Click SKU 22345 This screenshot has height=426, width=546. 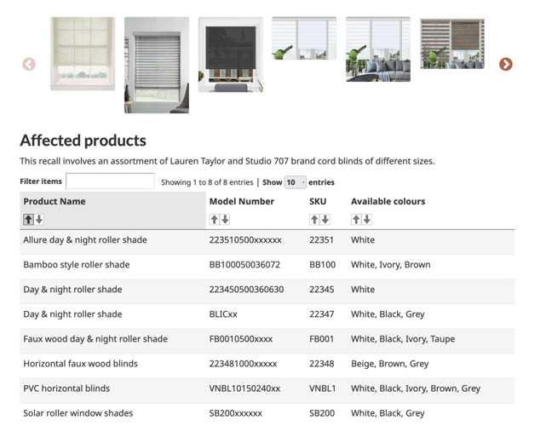(x=321, y=290)
